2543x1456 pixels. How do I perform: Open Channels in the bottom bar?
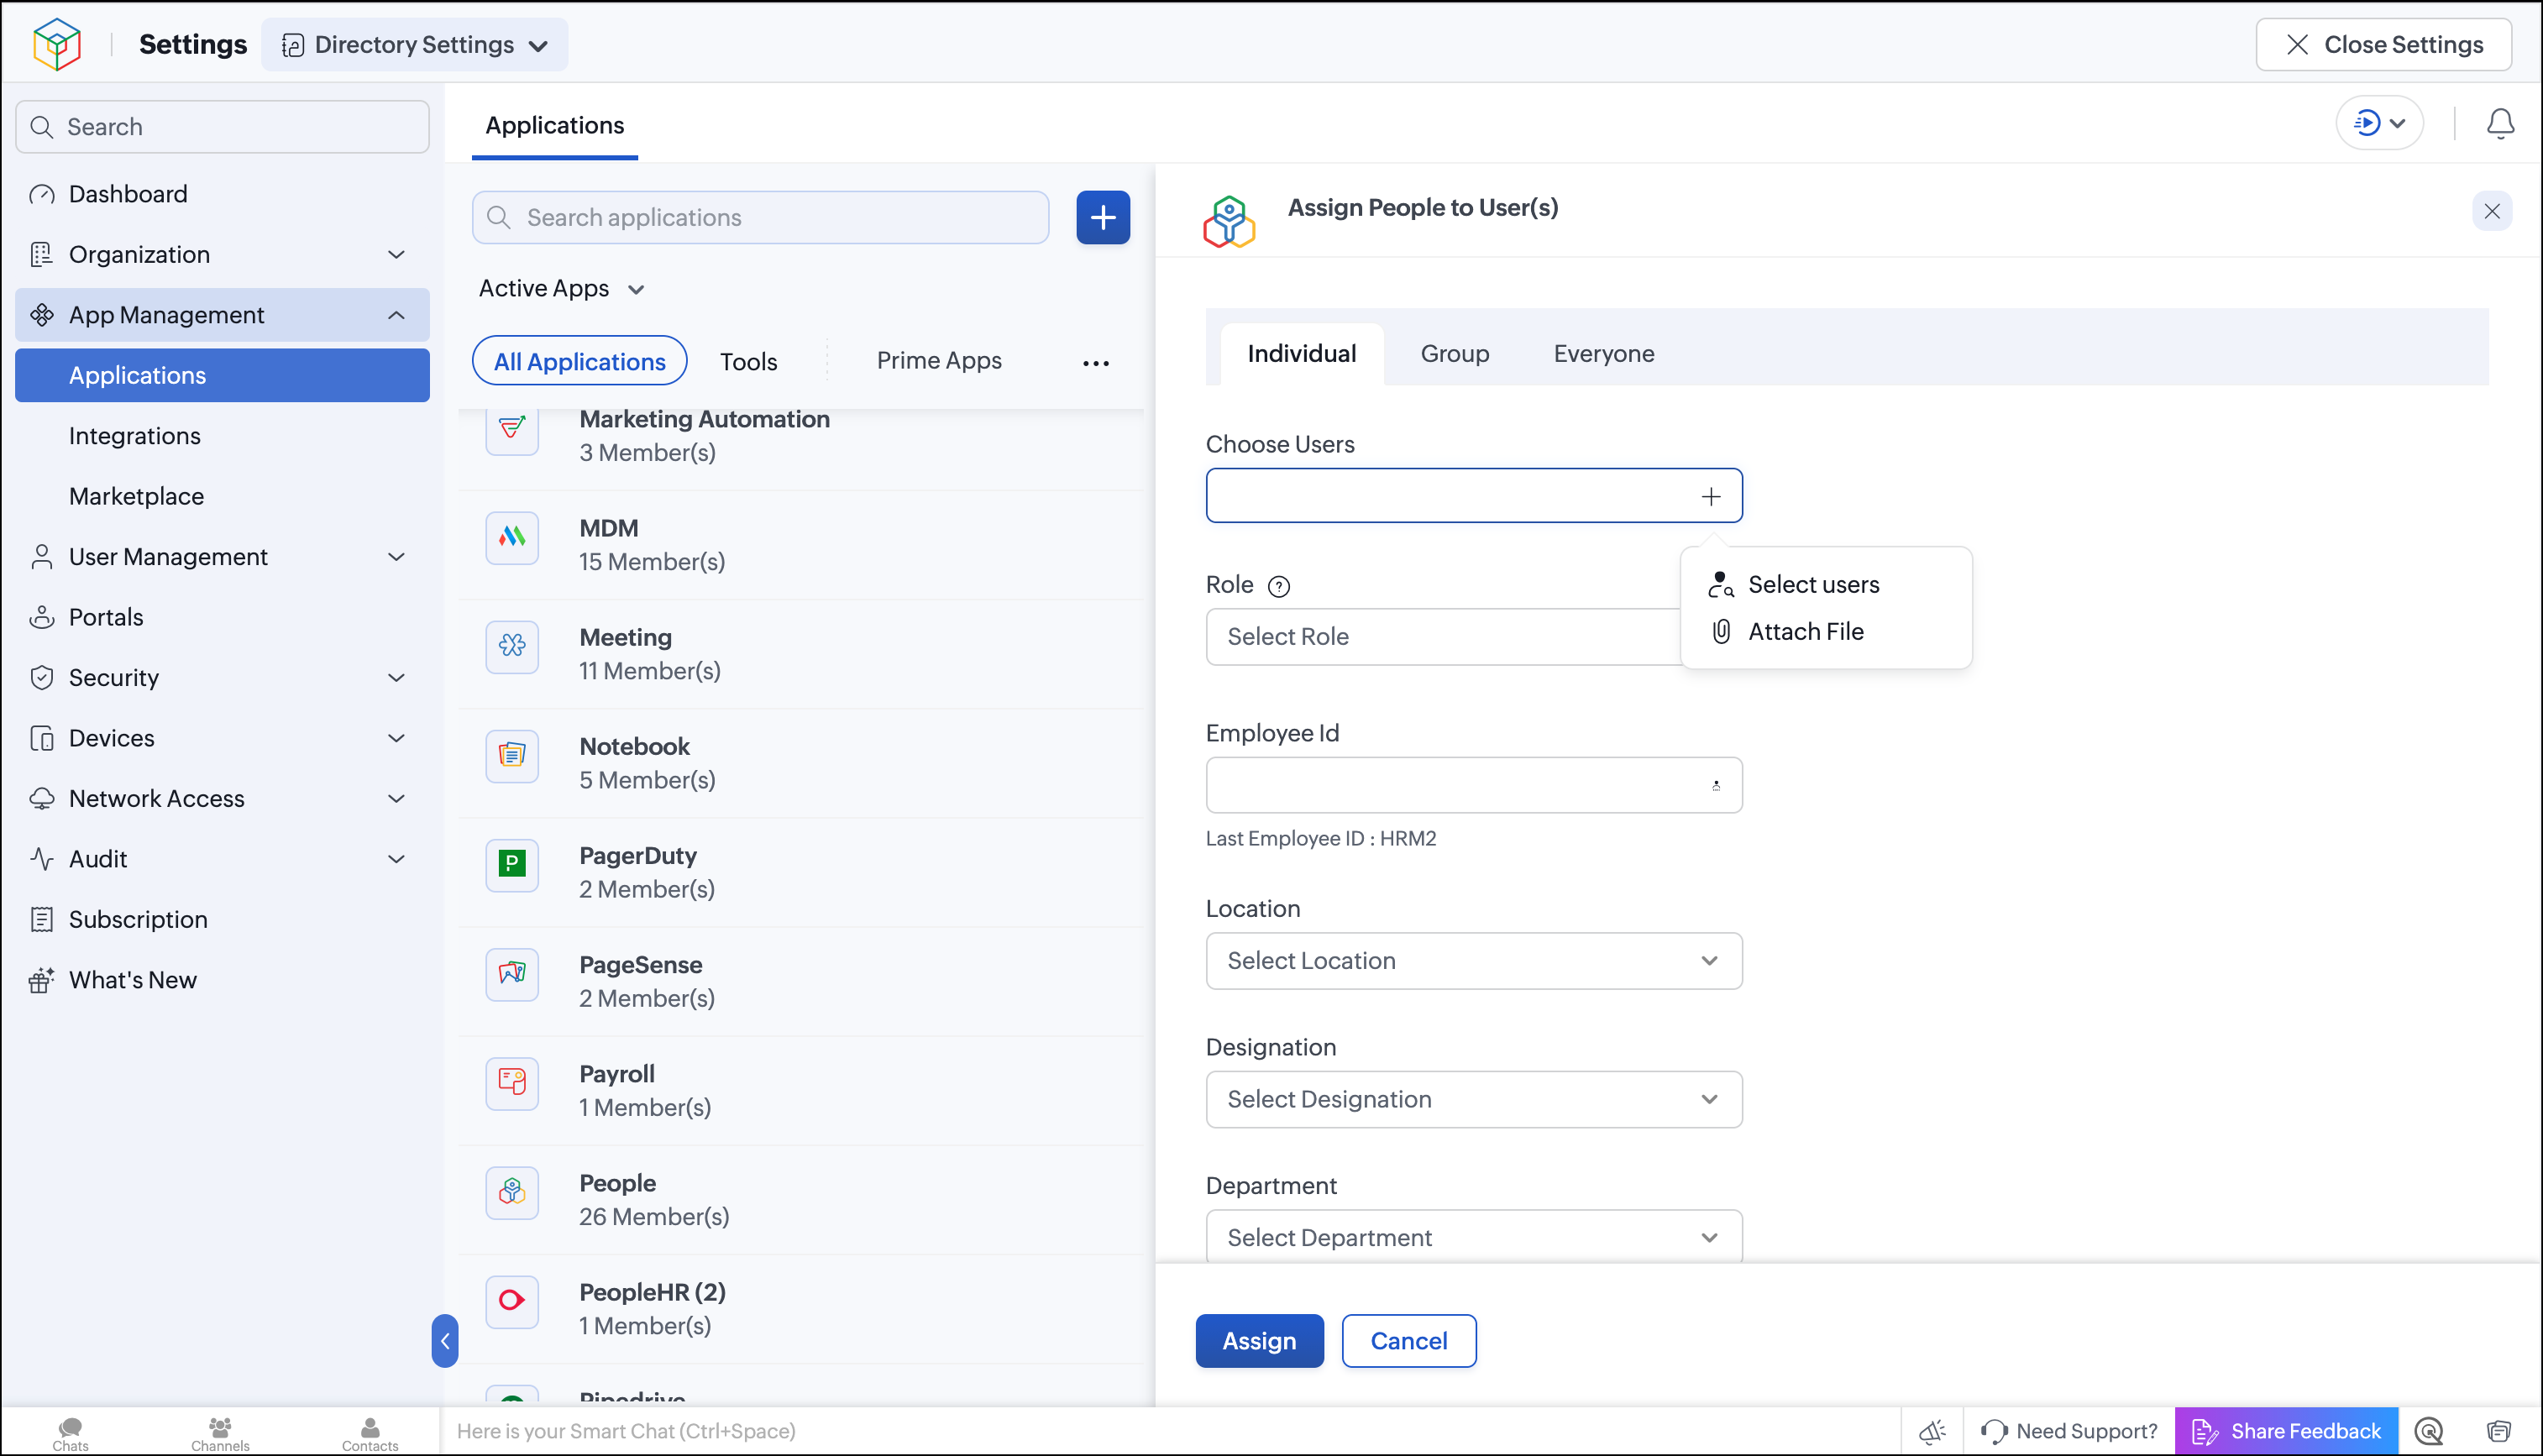coord(220,1433)
